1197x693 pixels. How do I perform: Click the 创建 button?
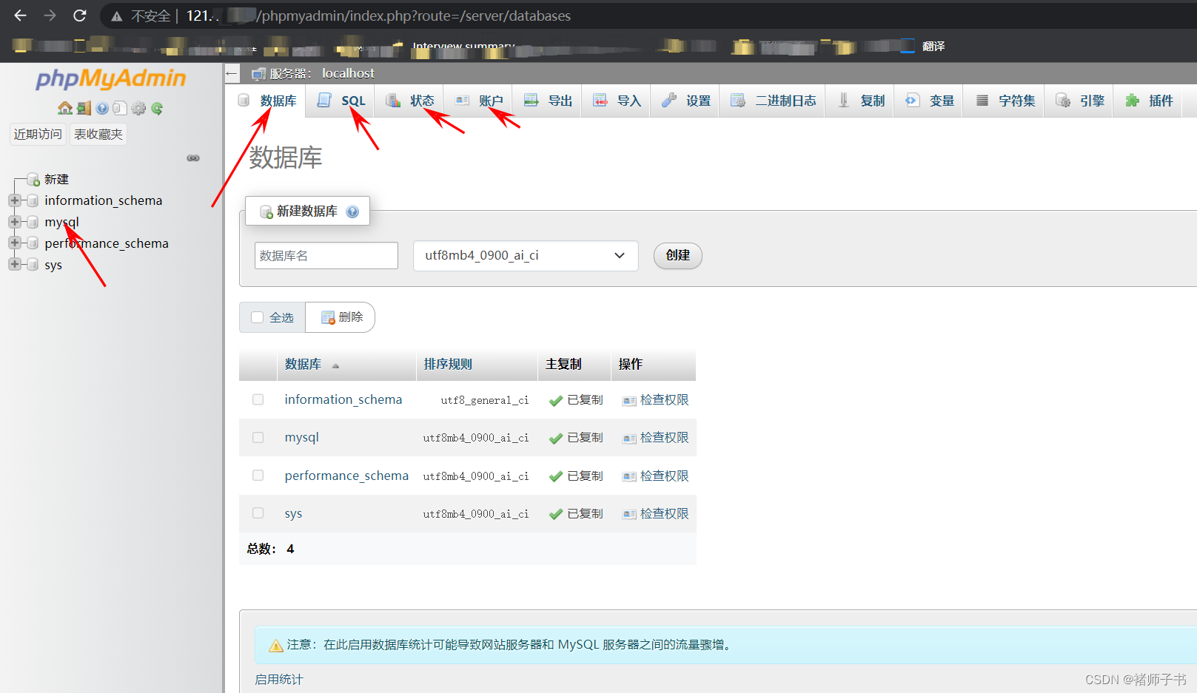678,256
